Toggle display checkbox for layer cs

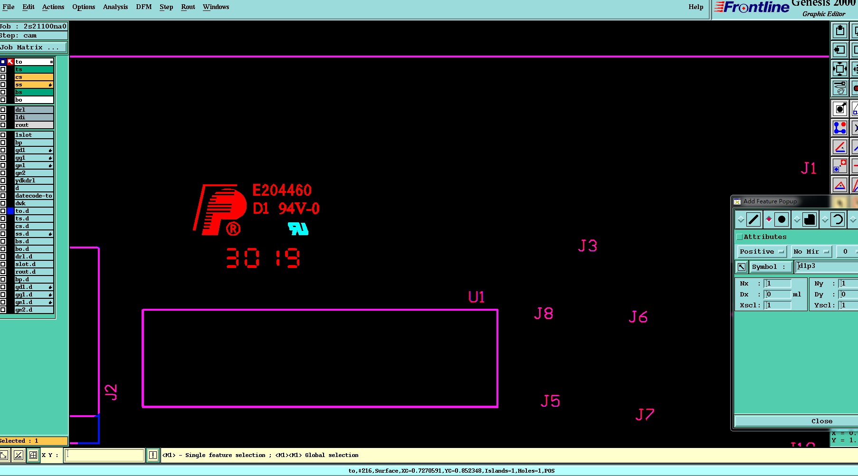pos(3,77)
